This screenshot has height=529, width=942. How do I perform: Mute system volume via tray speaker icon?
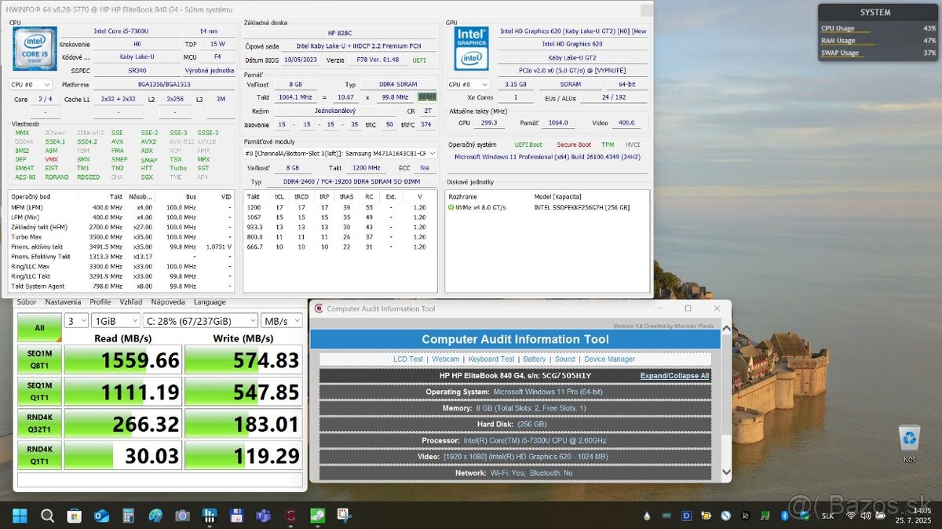click(865, 516)
